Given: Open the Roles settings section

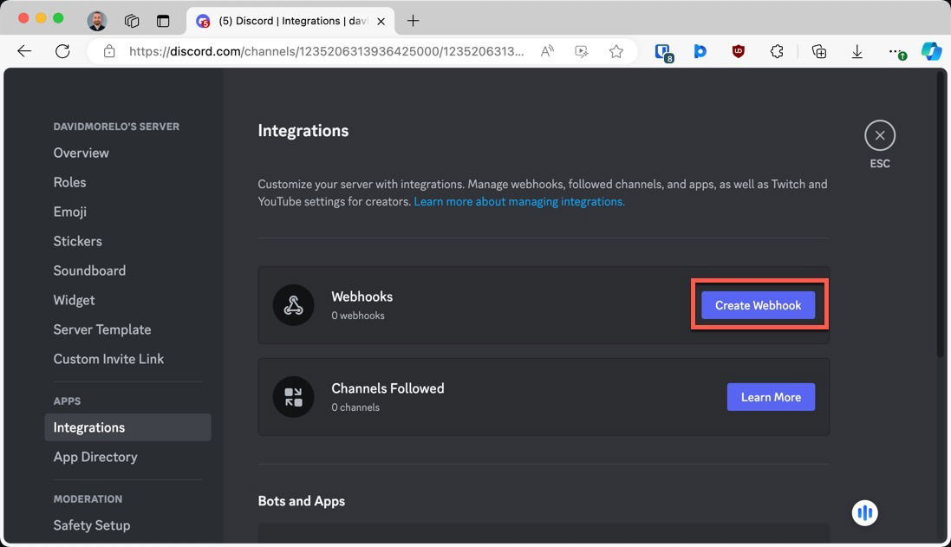Looking at the screenshot, I should [x=69, y=182].
